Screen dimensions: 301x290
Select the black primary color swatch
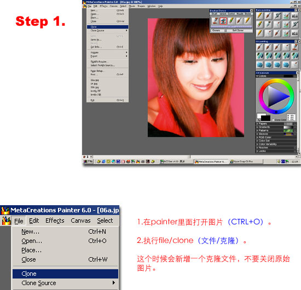tap(266, 118)
